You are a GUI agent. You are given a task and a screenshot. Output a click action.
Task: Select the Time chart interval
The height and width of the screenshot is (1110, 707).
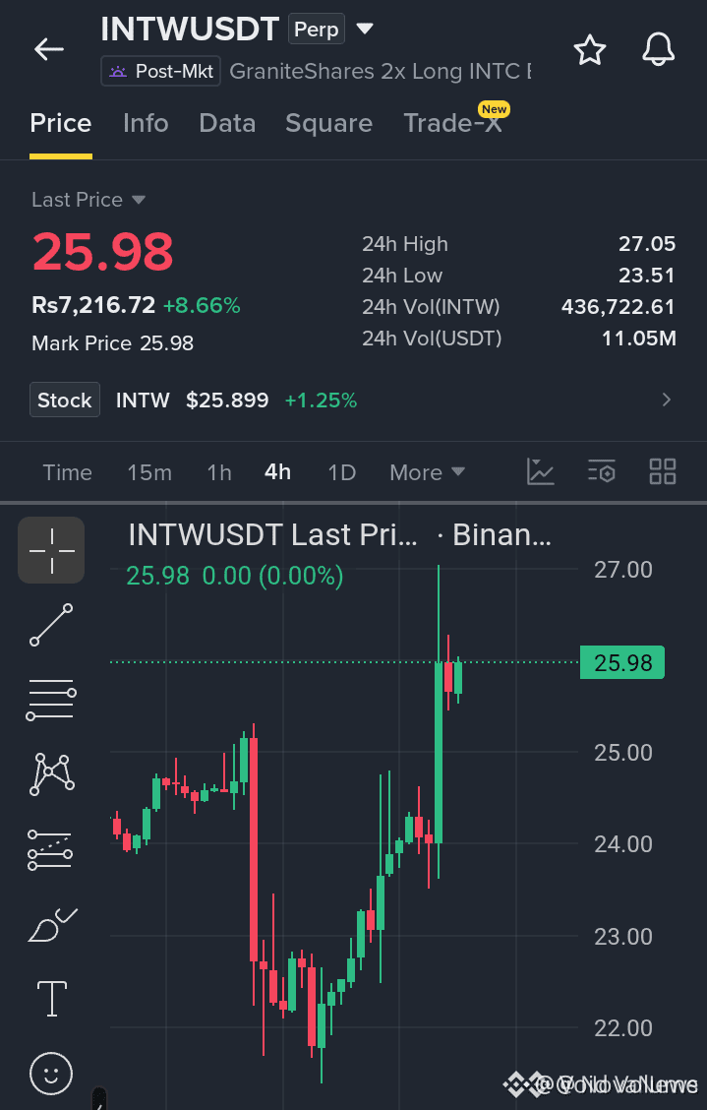(67, 472)
